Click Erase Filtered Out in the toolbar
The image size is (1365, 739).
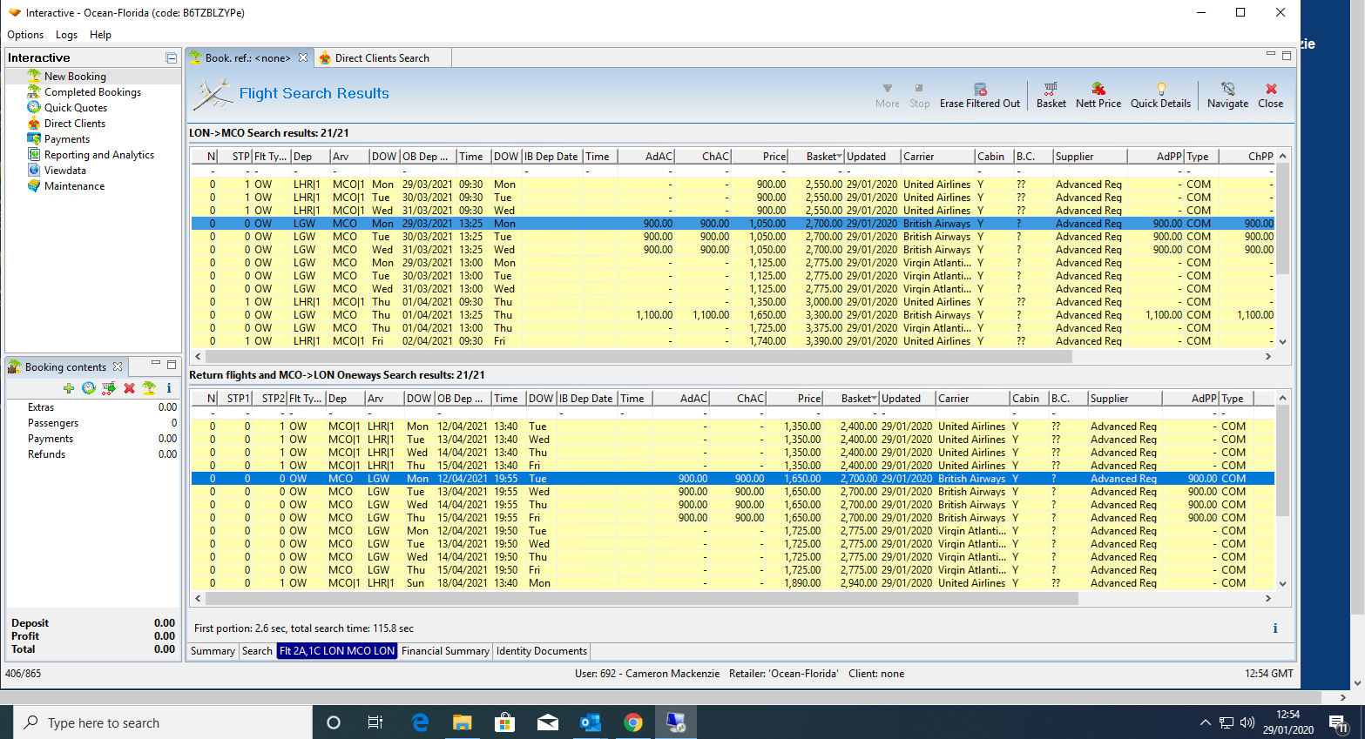[x=979, y=95]
